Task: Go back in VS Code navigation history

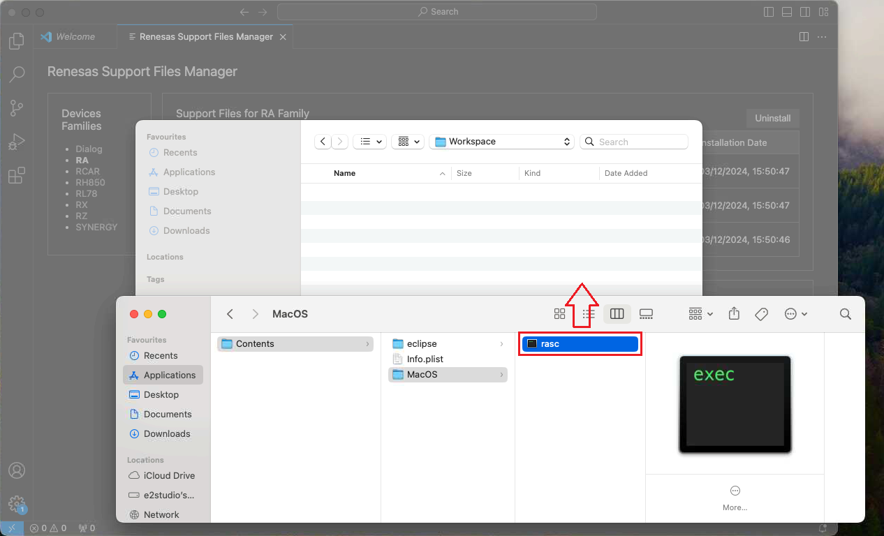Action: pos(244,12)
